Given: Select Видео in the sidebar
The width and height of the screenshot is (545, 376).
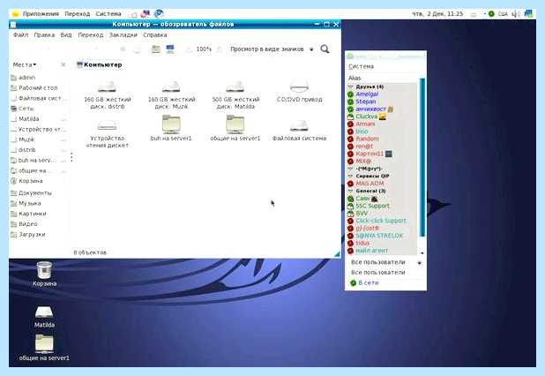Looking at the screenshot, I should [24, 224].
